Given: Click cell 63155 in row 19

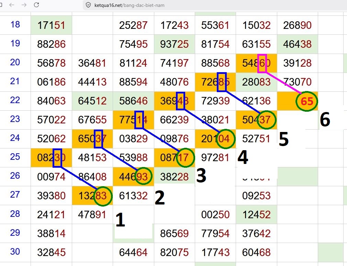Looking at the screenshot, I should [257, 44].
